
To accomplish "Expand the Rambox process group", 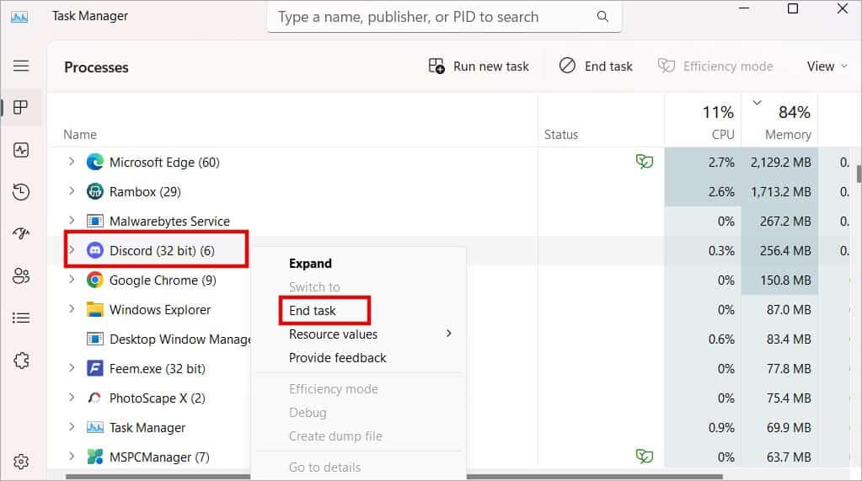I will (72, 191).
